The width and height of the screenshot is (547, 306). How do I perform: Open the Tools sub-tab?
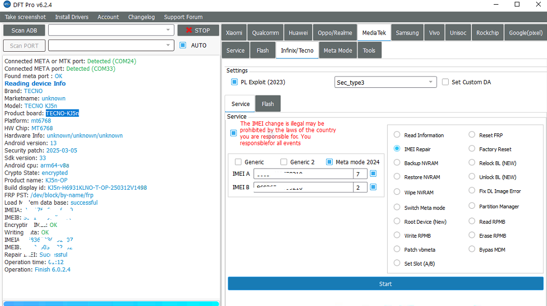[x=369, y=51]
